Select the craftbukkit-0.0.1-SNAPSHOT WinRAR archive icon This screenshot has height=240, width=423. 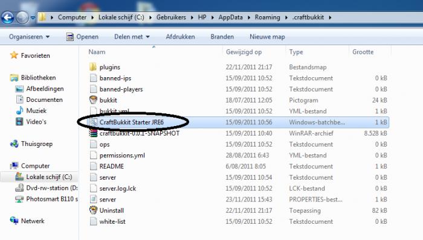[x=93, y=133]
